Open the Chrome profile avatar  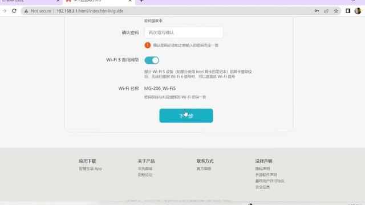click(x=358, y=11)
